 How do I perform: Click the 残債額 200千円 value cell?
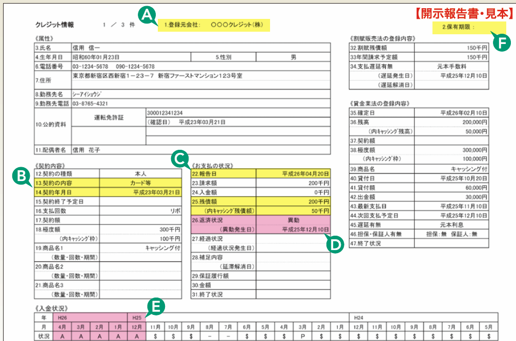point(293,201)
